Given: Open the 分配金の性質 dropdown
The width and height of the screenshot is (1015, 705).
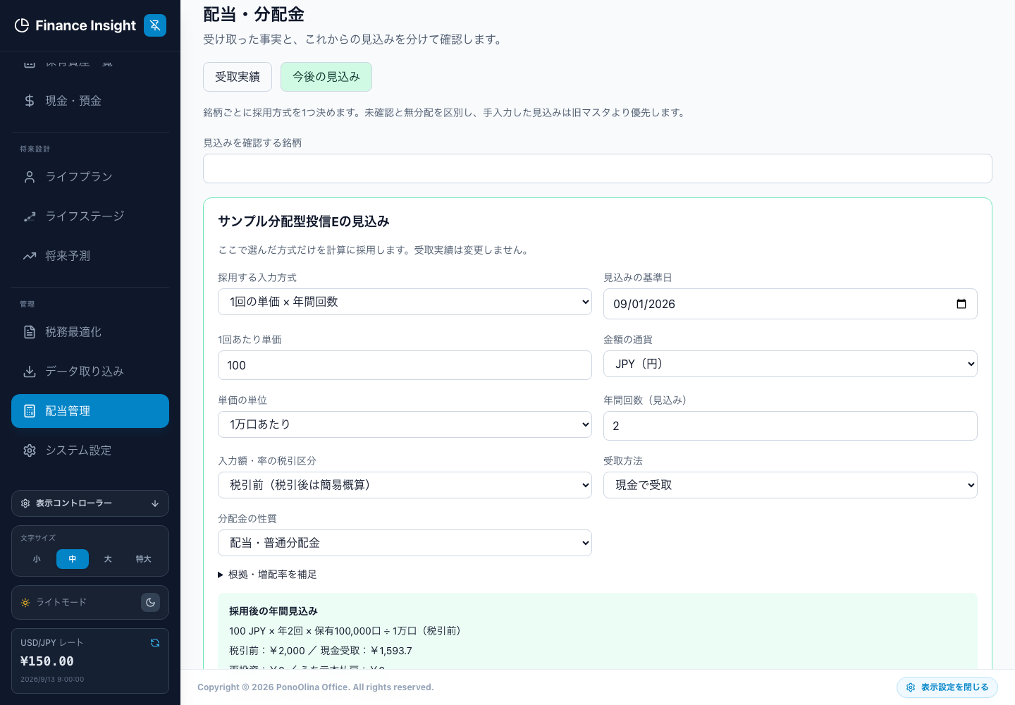Looking at the screenshot, I should (x=405, y=543).
